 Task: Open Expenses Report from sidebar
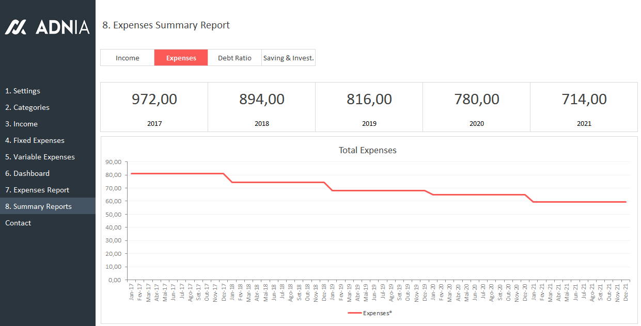coord(37,190)
